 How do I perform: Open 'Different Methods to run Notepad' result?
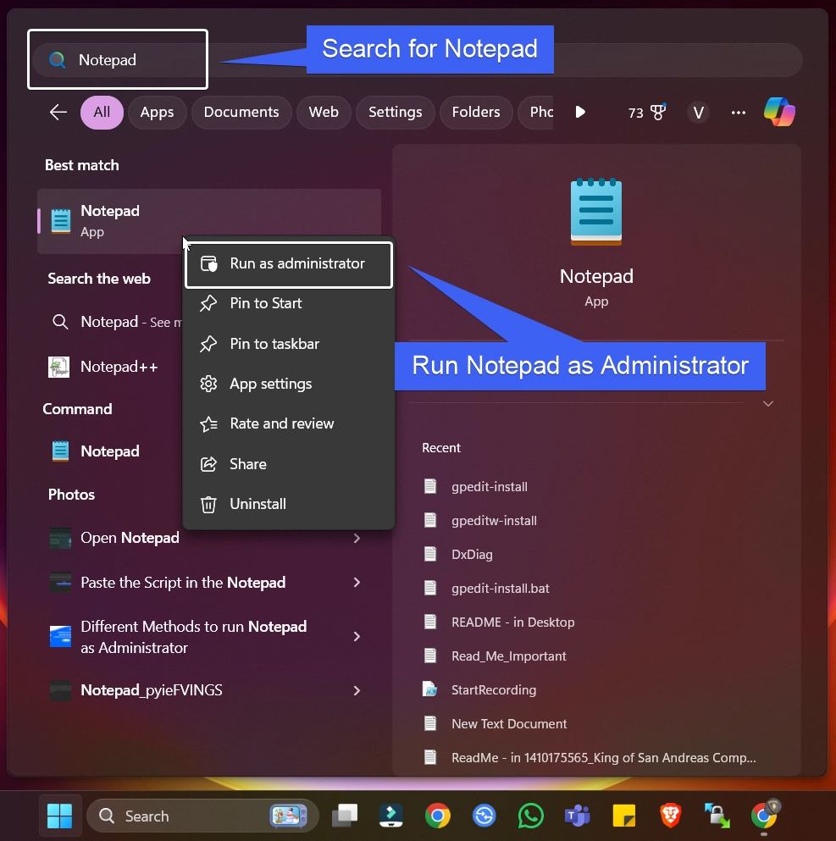(x=194, y=637)
